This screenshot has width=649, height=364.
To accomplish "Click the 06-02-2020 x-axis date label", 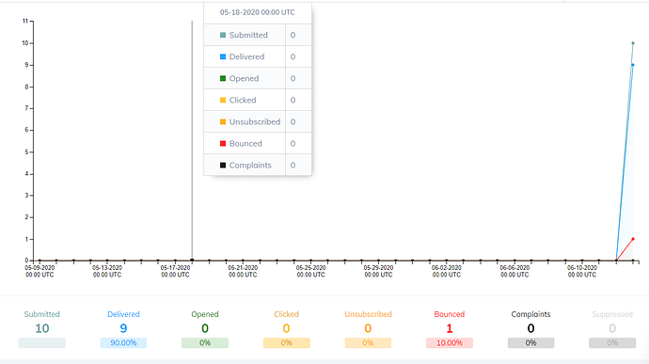I will click(447, 271).
